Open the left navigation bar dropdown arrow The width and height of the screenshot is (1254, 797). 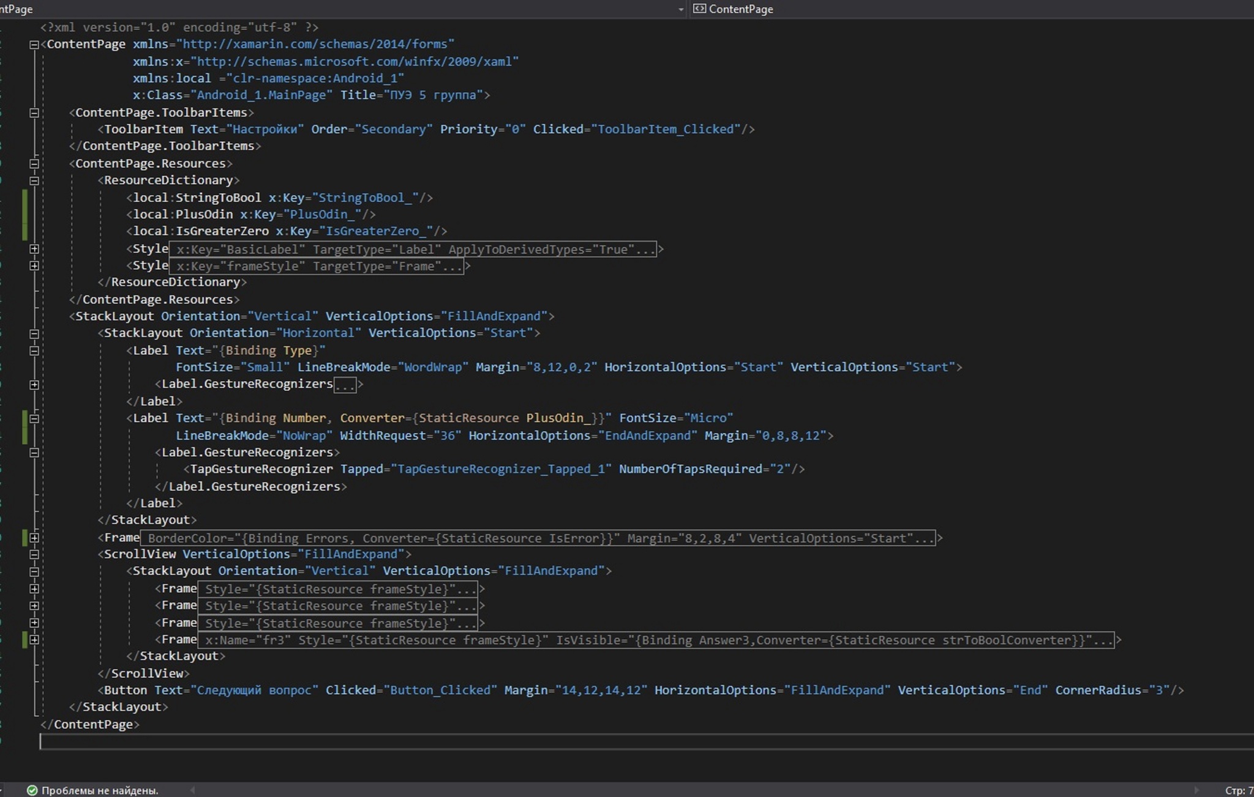tap(681, 9)
